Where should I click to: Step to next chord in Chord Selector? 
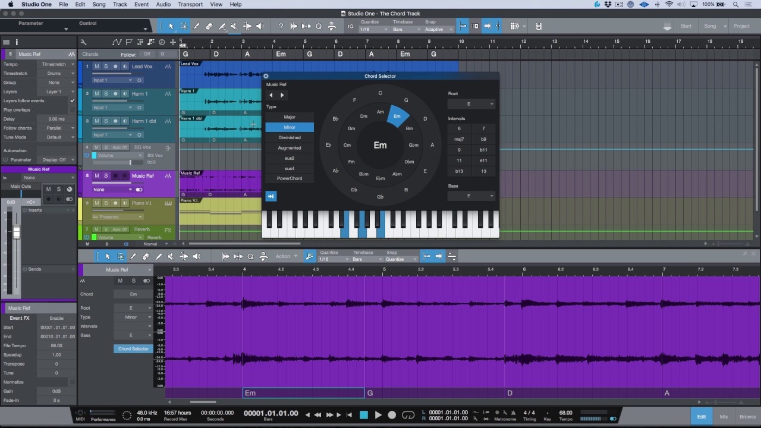click(282, 95)
